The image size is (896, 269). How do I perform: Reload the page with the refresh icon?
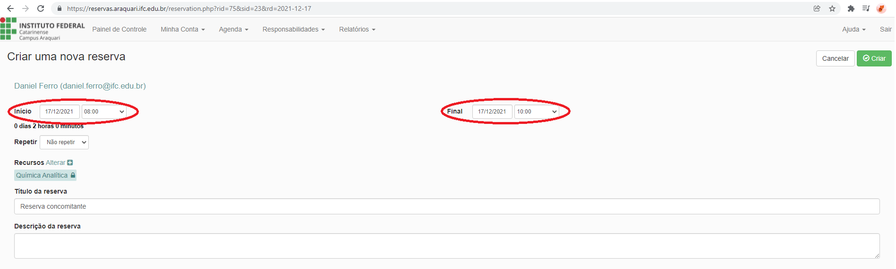[41, 8]
